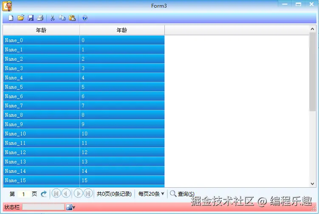This screenshot has width=319, height=214.
Task: Click the blue go-to-page arrow icon
Action: coord(44,194)
